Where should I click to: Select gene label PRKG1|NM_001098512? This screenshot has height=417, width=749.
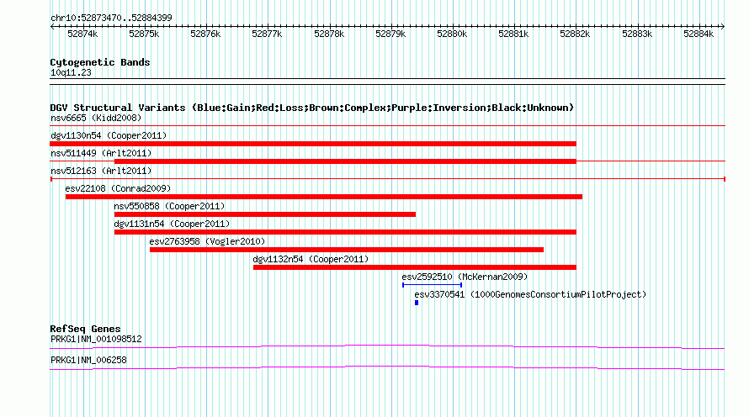coord(97,339)
